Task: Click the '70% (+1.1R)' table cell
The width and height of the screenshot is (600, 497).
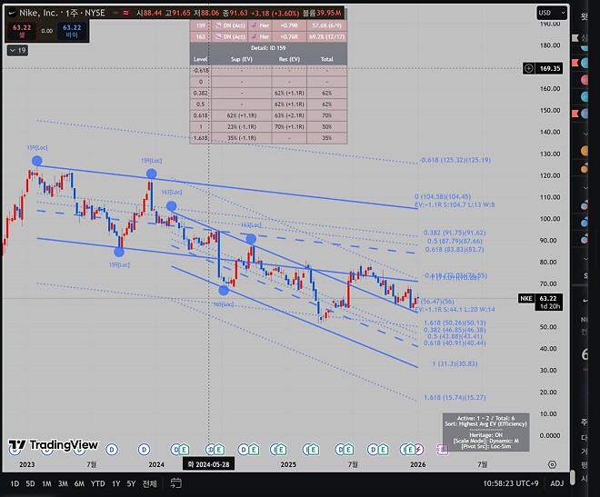Action: pos(289,126)
